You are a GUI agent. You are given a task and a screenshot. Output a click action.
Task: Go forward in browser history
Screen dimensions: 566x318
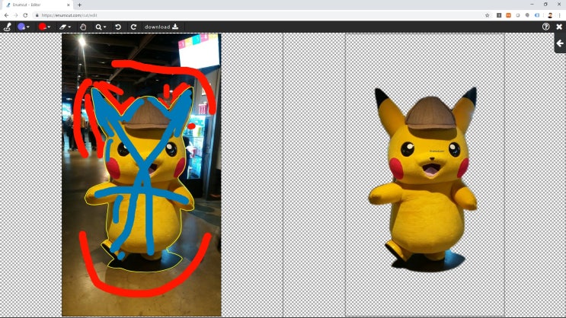15,15
